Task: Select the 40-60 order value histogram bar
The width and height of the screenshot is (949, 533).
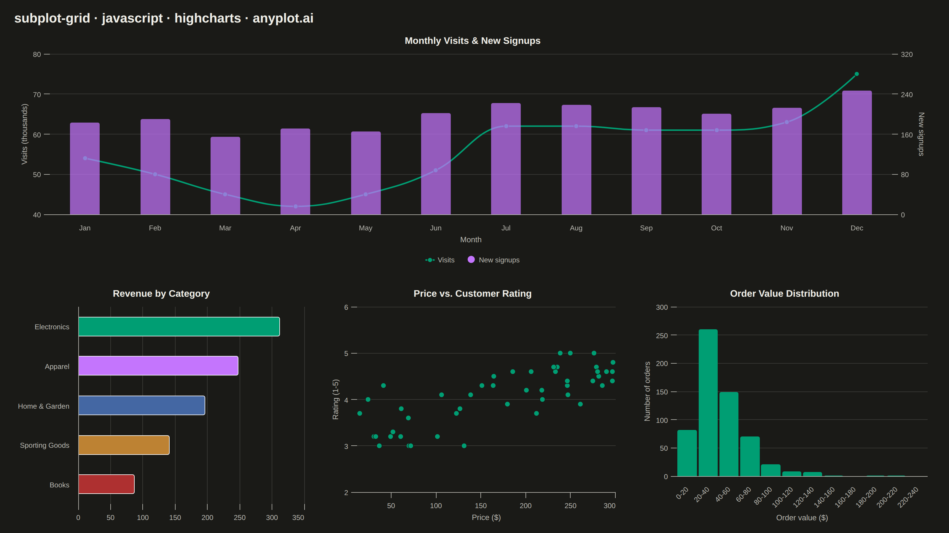Action: (729, 434)
